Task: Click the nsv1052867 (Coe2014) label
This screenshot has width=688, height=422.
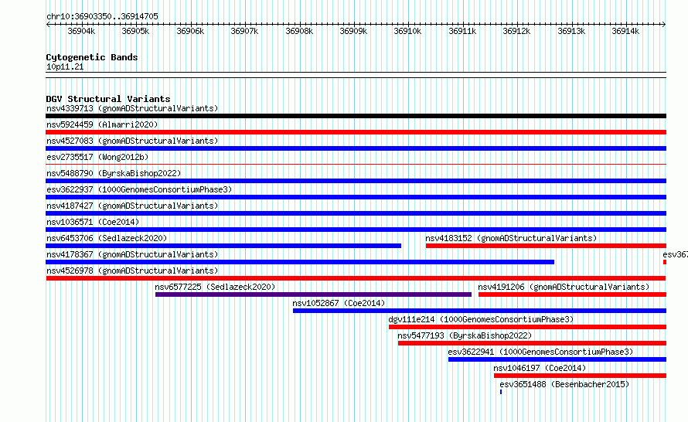Action: [x=339, y=303]
